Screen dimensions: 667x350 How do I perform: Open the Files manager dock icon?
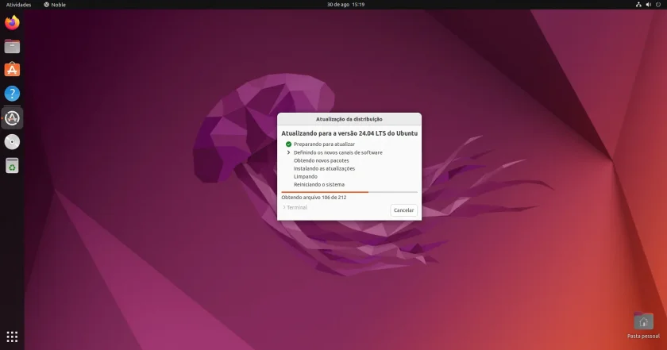12,46
